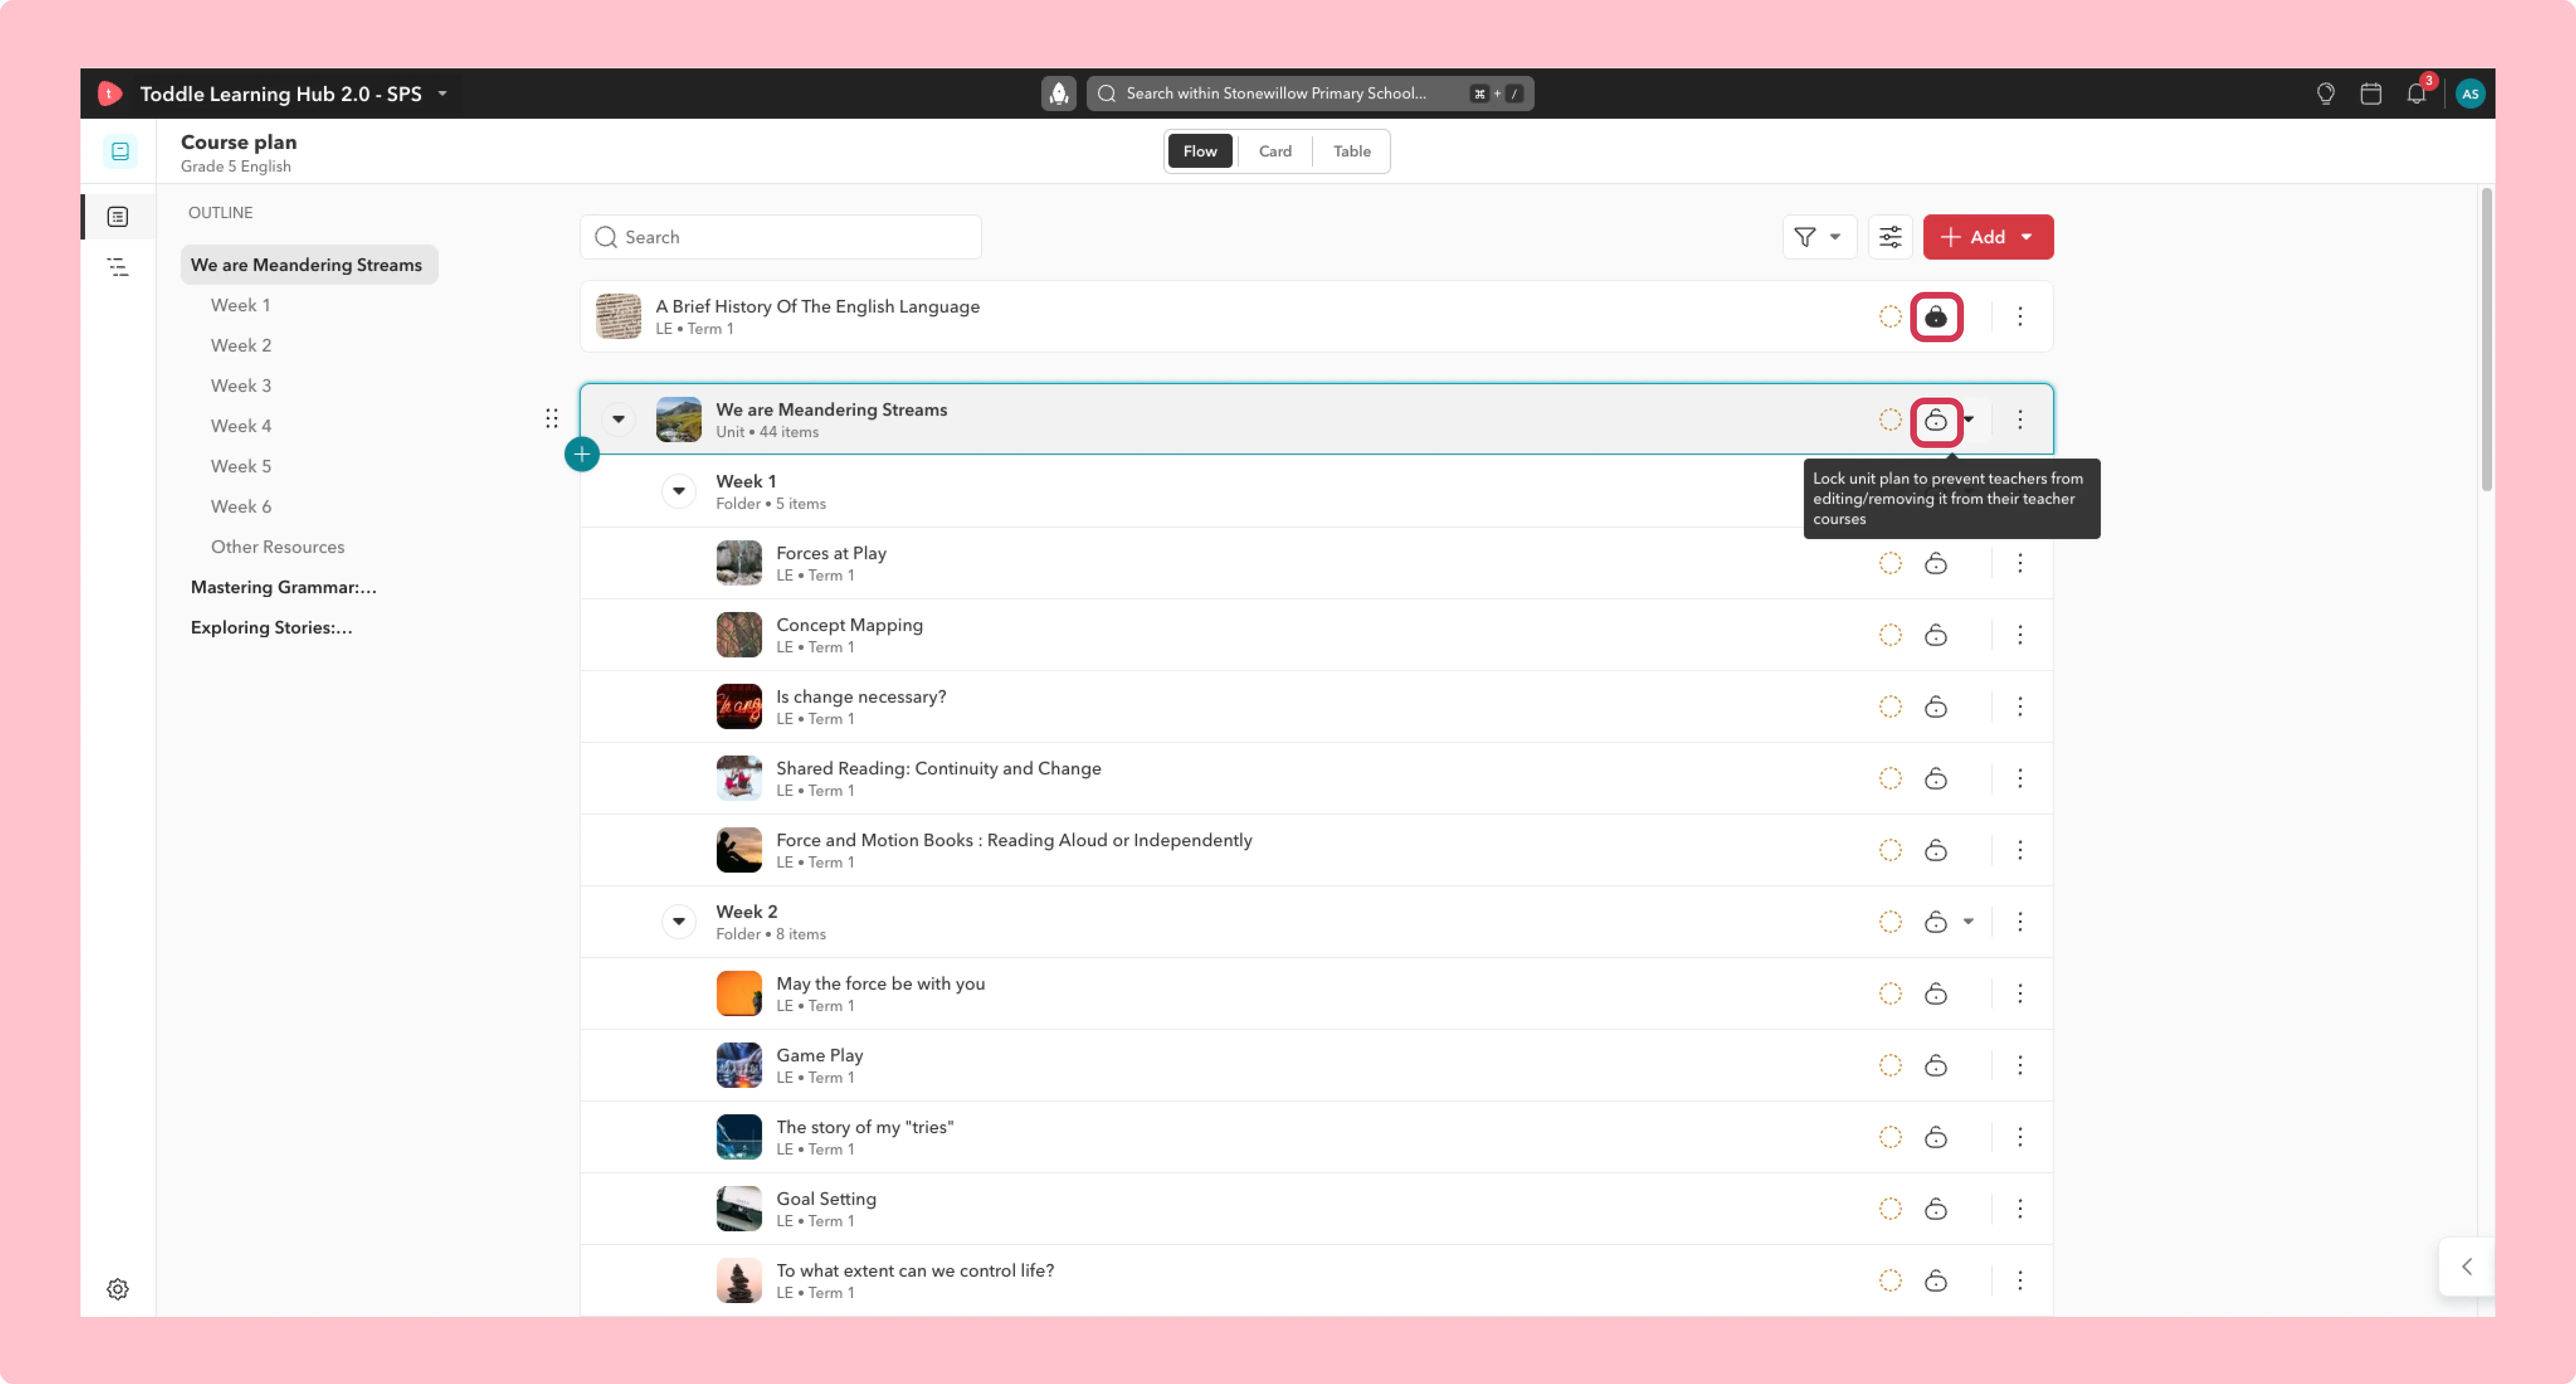Click the course plan page icon

coord(120,151)
